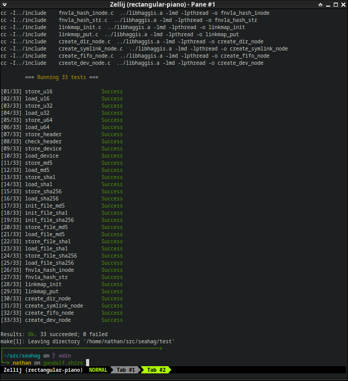Select Tab #2 in the tab bar
Screen dimensions: 348x381
click(155, 369)
